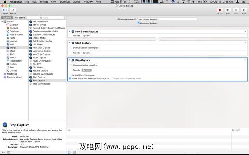Collapse the Start Capture action
The height and width of the screenshot is (155, 249).
coord(69,43)
